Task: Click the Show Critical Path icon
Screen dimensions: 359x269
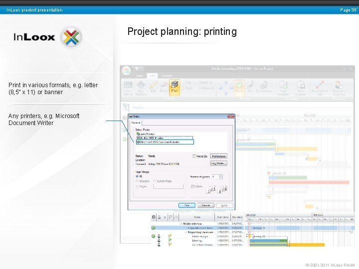Action: click(320, 85)
